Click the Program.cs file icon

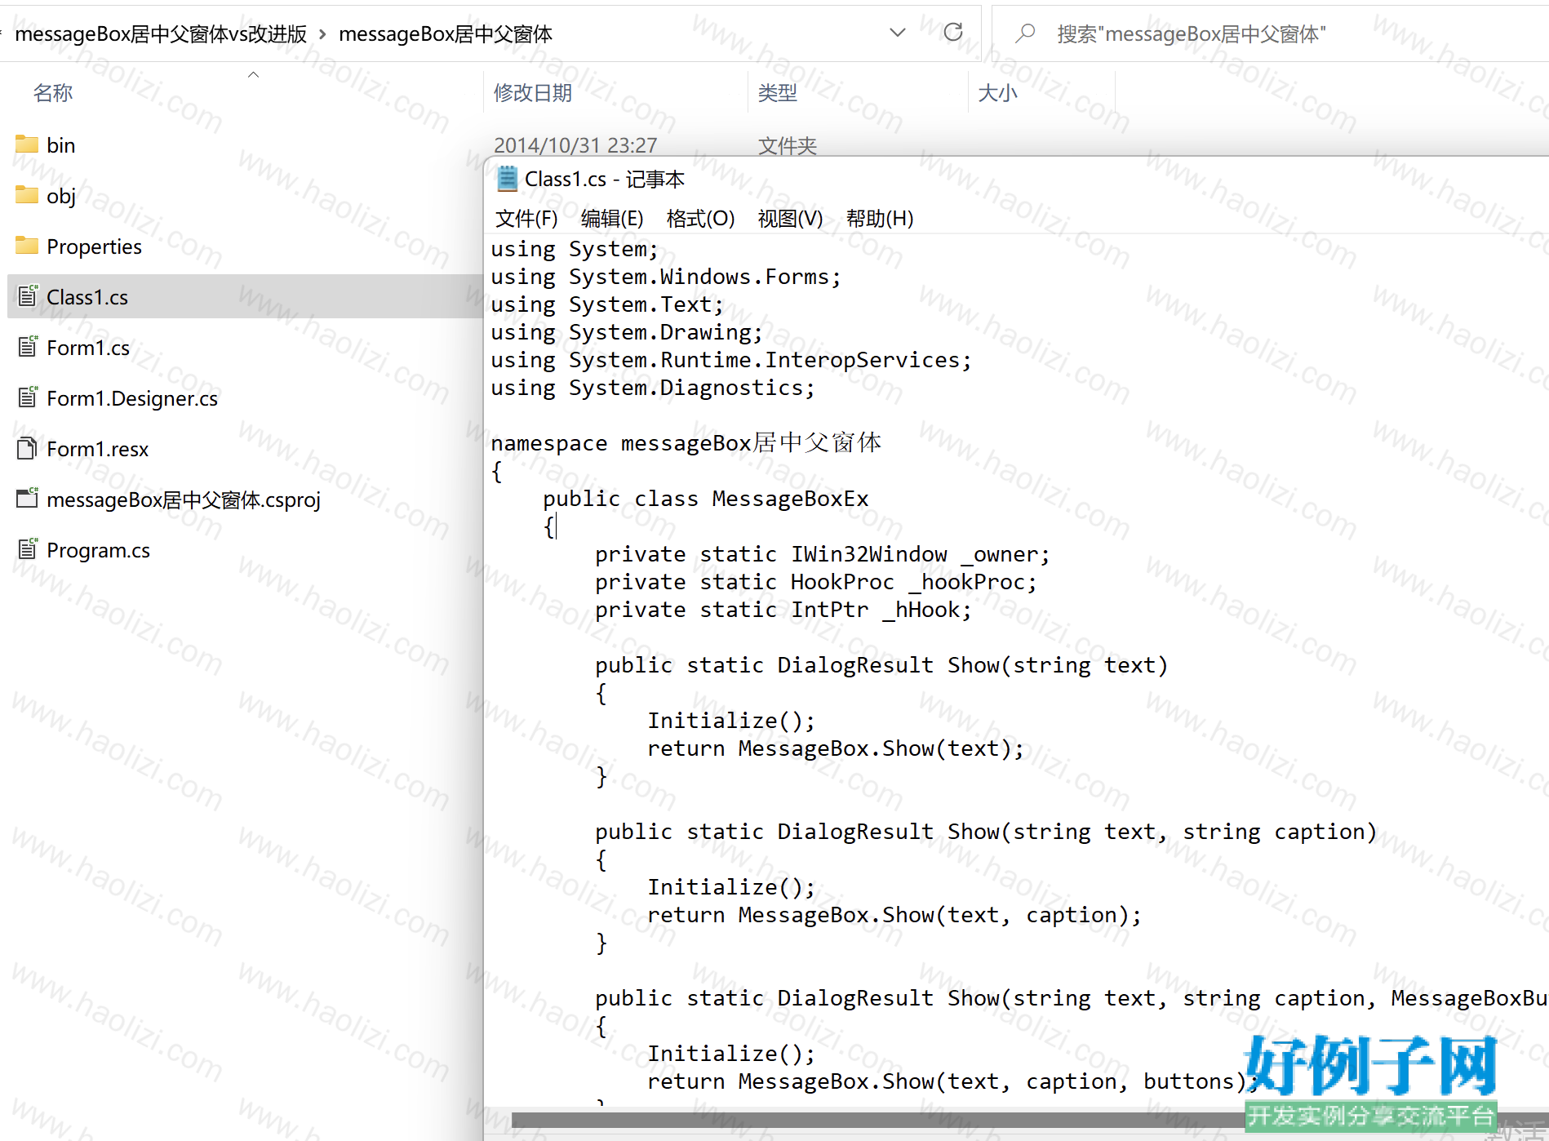point(28,548)
